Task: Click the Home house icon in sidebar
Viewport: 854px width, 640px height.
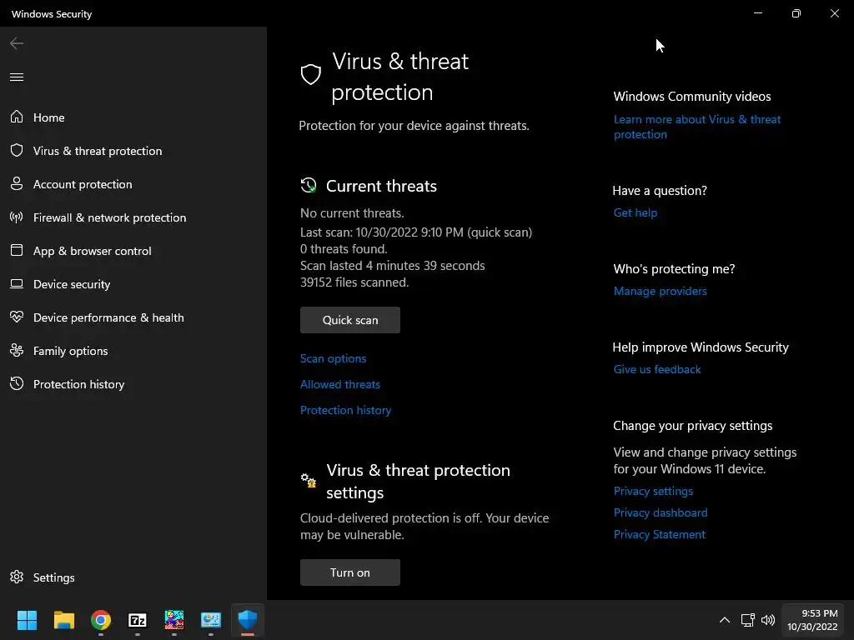Action: pyautogui.click(x=17, y=117)
